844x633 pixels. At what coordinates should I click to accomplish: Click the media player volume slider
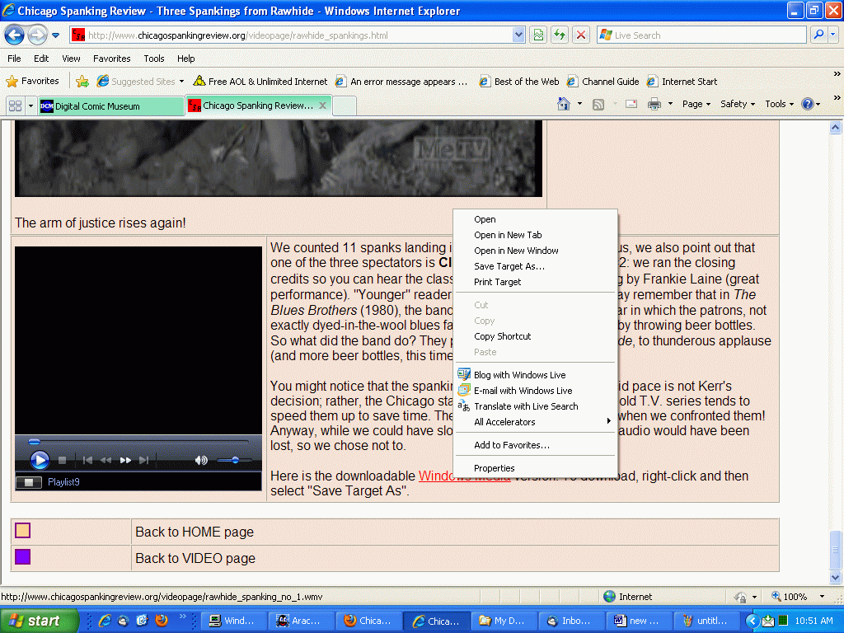tap(234, 460)
